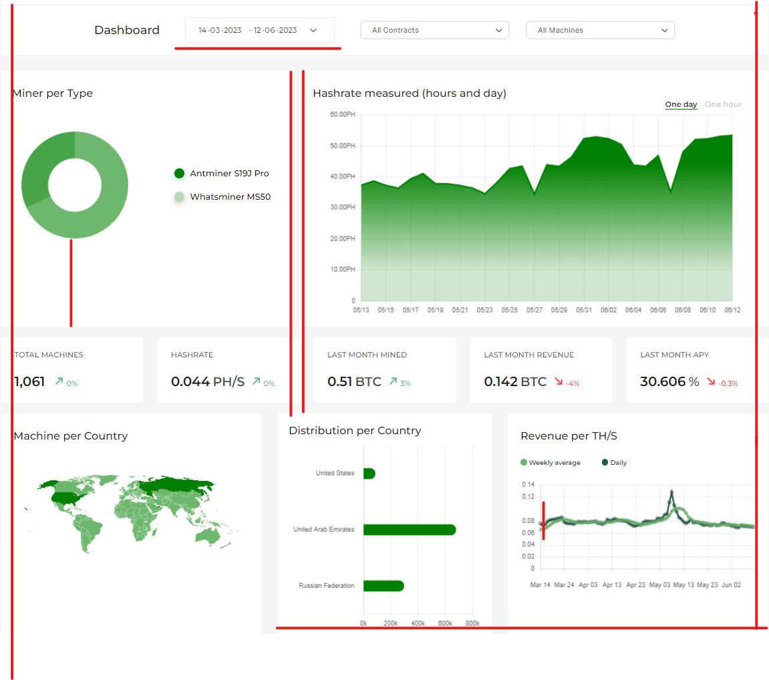Click the Dashboard title link
This screenshot has width=769, height=680.
point(127,30)
